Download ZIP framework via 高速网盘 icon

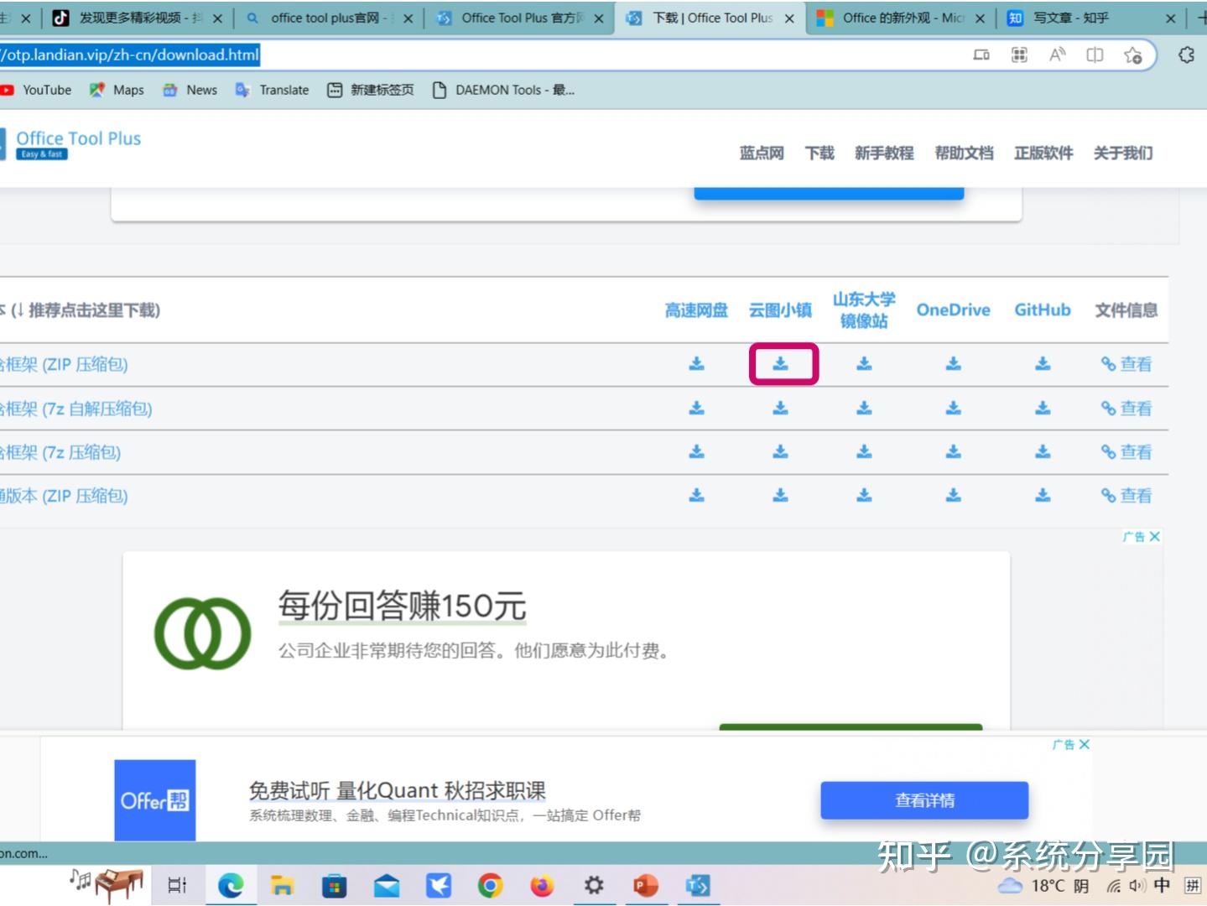pyautogui.click(x=696, y=363)
